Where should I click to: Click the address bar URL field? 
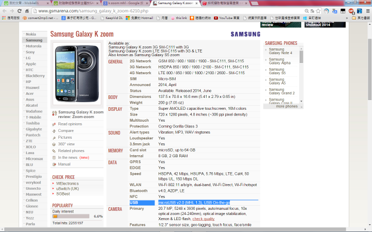pyautogui.click(x=168, y=11)
